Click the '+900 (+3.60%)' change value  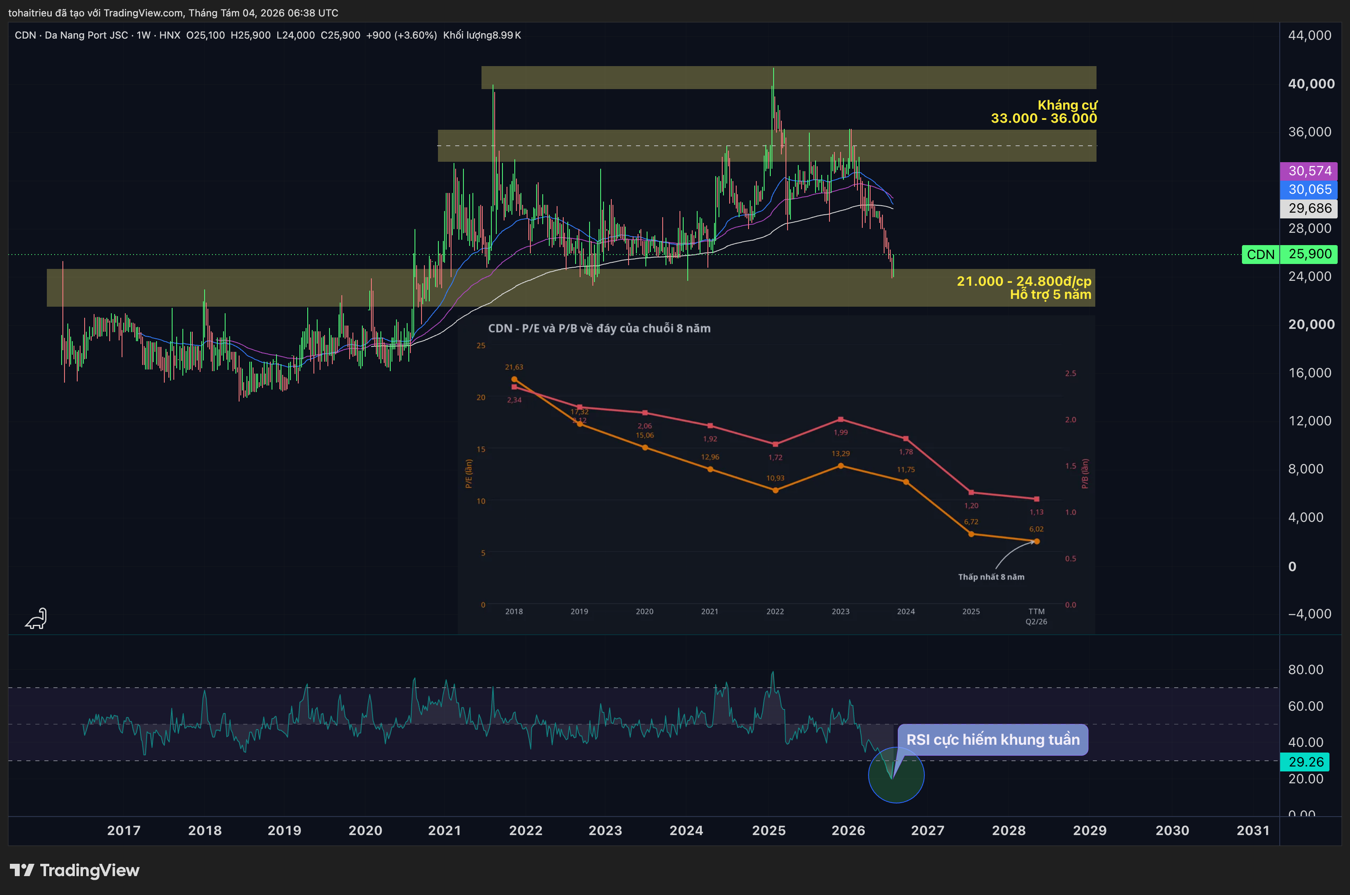tap(401, 35)
